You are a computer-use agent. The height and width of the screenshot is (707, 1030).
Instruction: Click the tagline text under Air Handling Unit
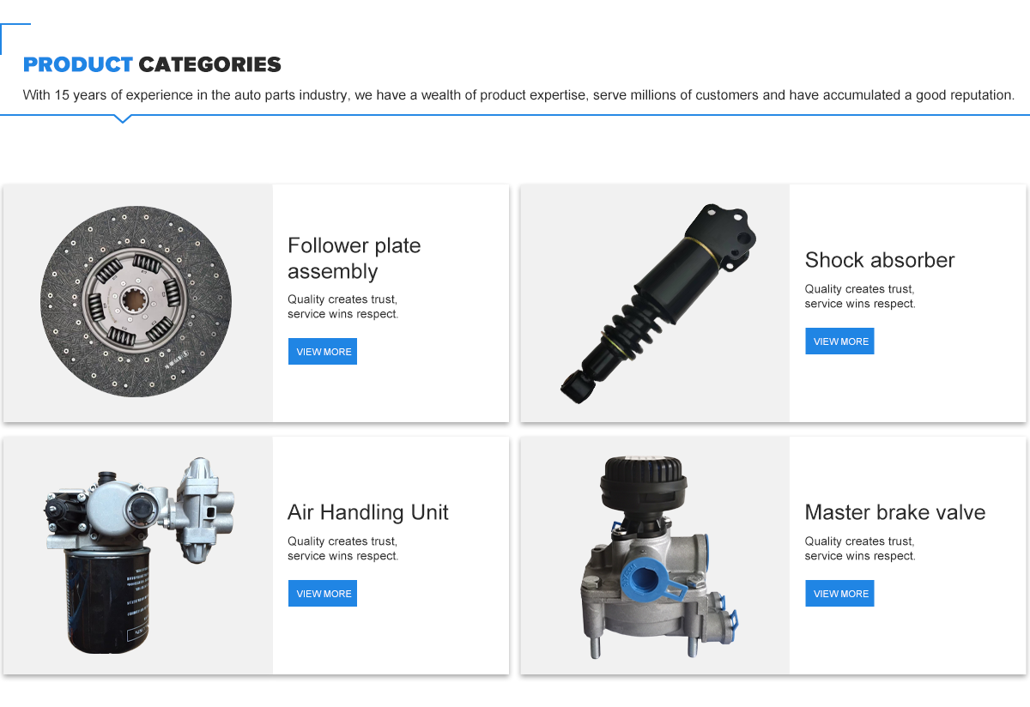coord(343,548)
